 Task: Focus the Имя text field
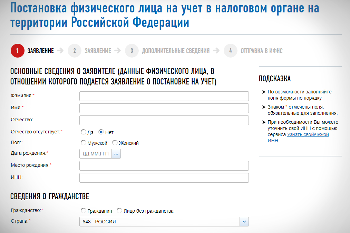(x=164, y=108)
